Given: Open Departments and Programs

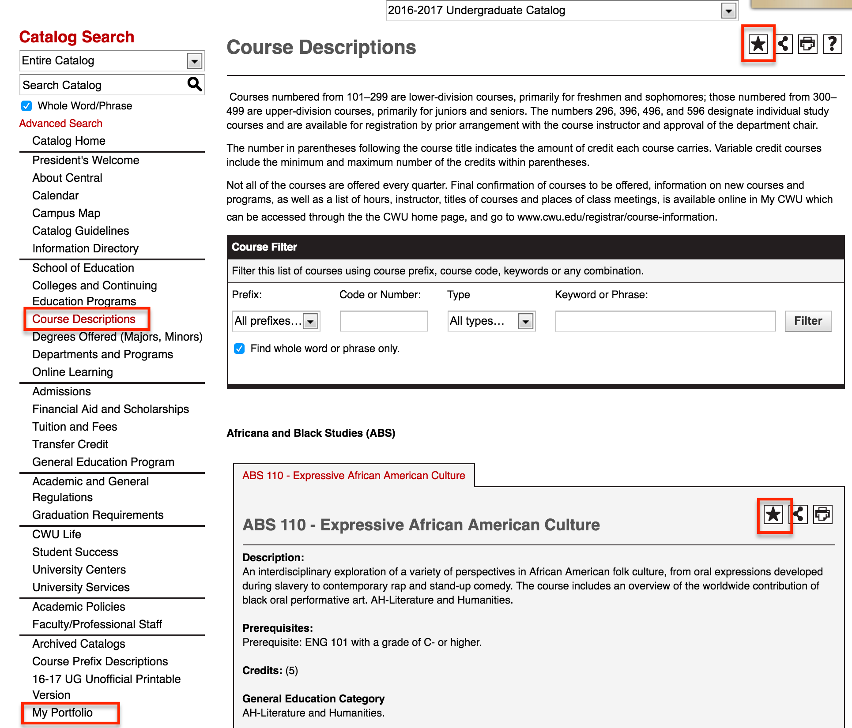Looking at the screenshot, I should [102, 354].
